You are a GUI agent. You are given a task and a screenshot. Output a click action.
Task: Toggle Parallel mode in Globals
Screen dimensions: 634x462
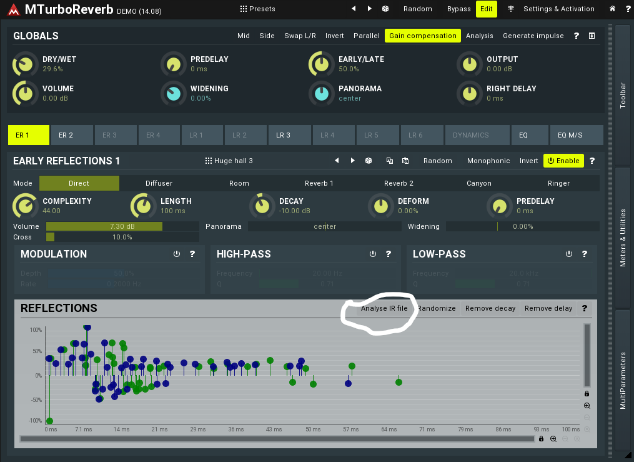pyautogui.click(x=366, y=36)
